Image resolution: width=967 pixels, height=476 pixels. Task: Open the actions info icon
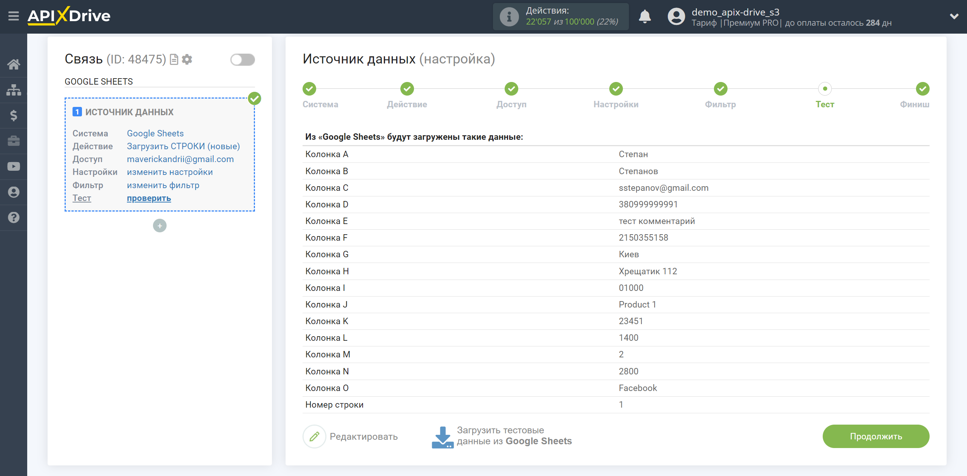509,17
